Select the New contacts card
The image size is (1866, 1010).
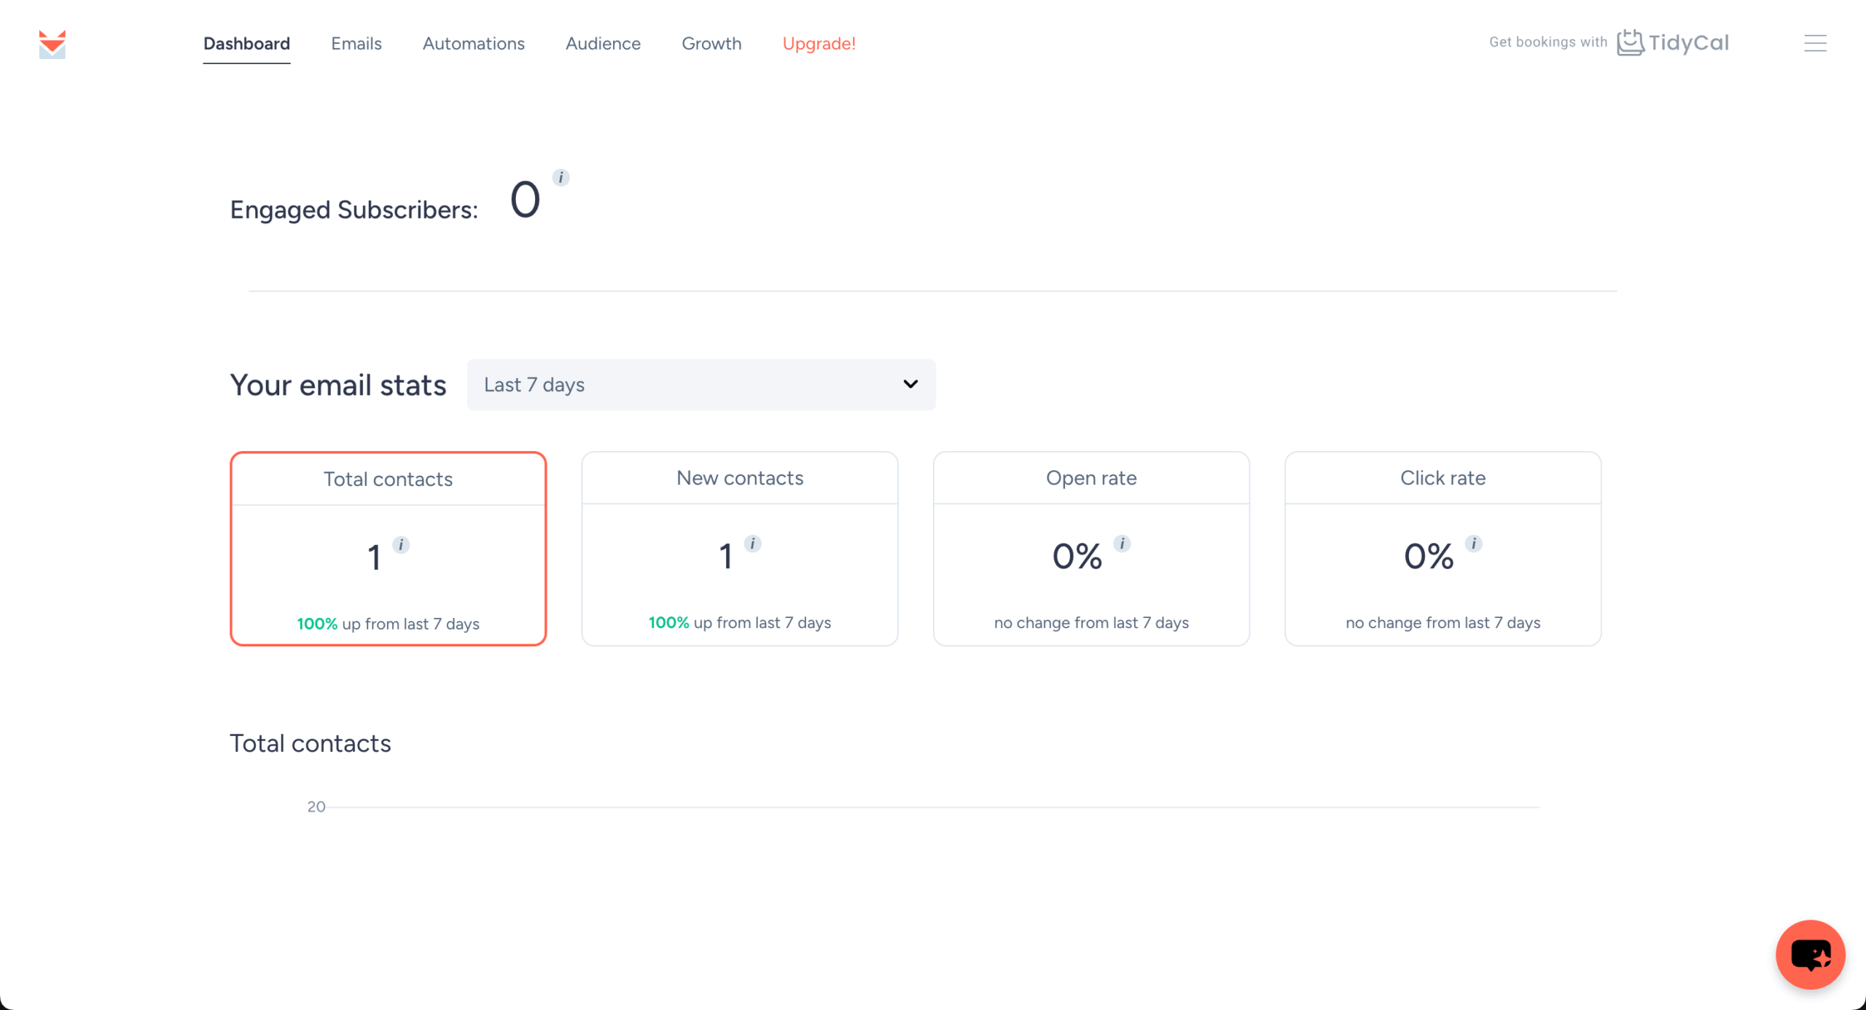[739, 549]
